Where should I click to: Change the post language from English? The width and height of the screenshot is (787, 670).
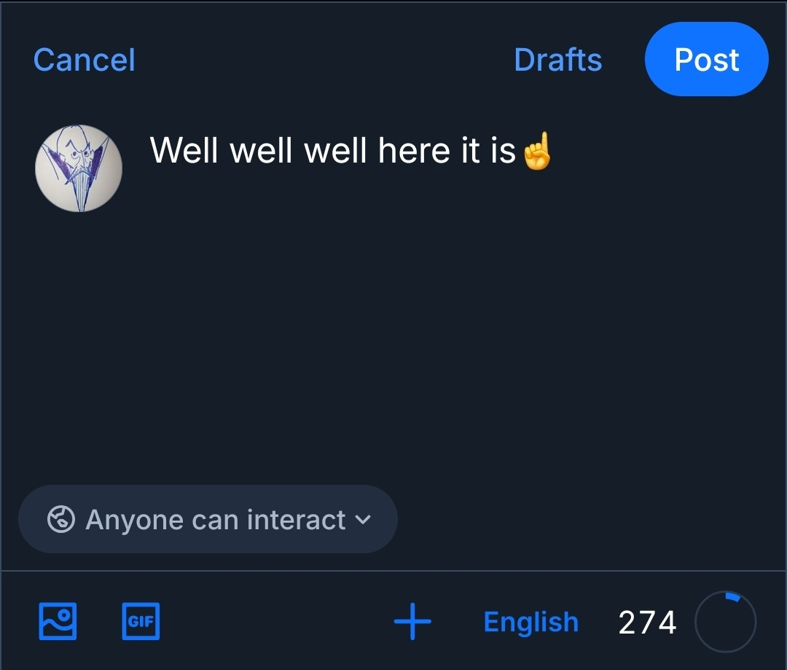tap(530, 622)
